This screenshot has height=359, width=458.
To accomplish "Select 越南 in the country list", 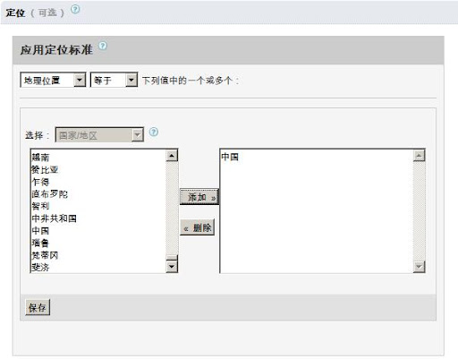I will tap(98, 157).
